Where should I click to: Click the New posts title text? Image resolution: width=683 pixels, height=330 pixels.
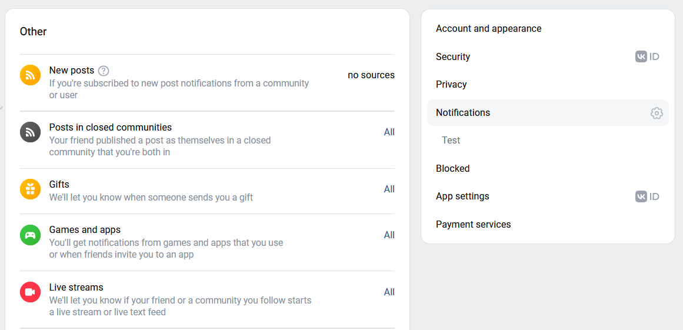71,70
